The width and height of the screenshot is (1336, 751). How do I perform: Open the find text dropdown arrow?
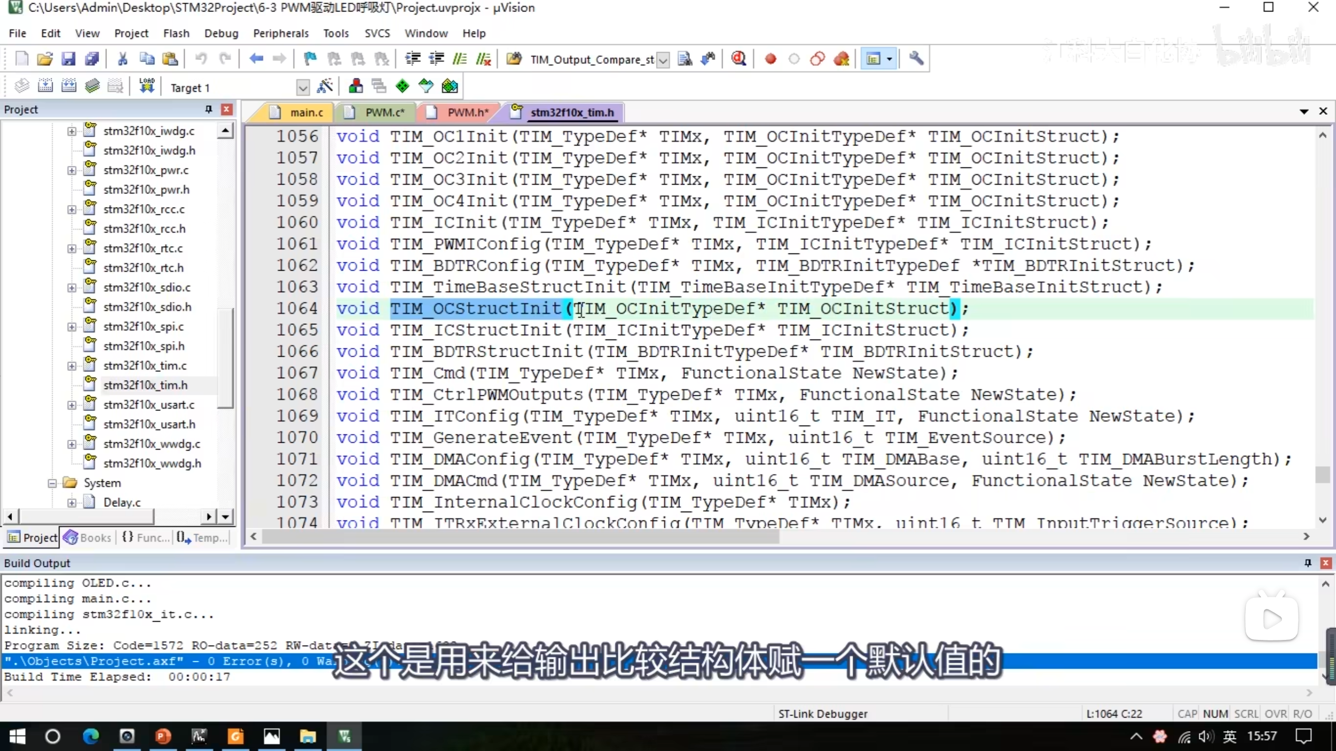[663, 60]
